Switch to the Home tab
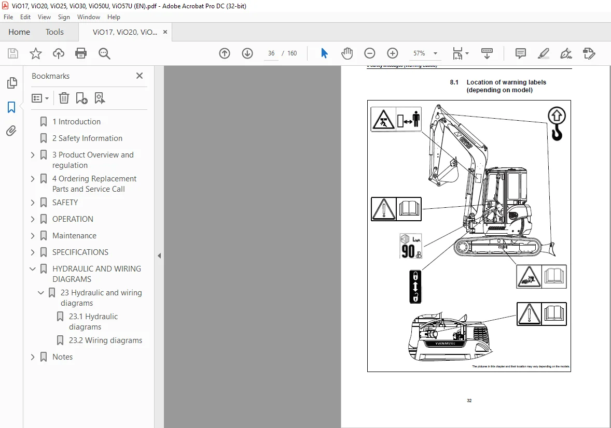Image resolution: width=611 pixels, height=428 pixels. click(19, 32)
